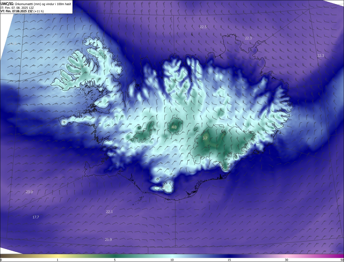Click the 22.5 value label on map
This screenshot has height=262, width=344.
(x=203, y=27)
